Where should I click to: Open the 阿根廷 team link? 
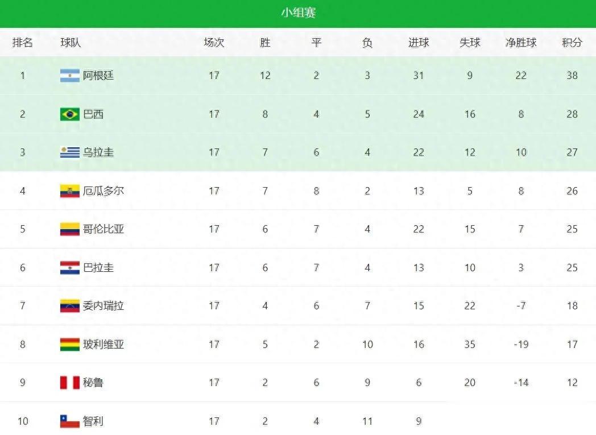(98, 76)
